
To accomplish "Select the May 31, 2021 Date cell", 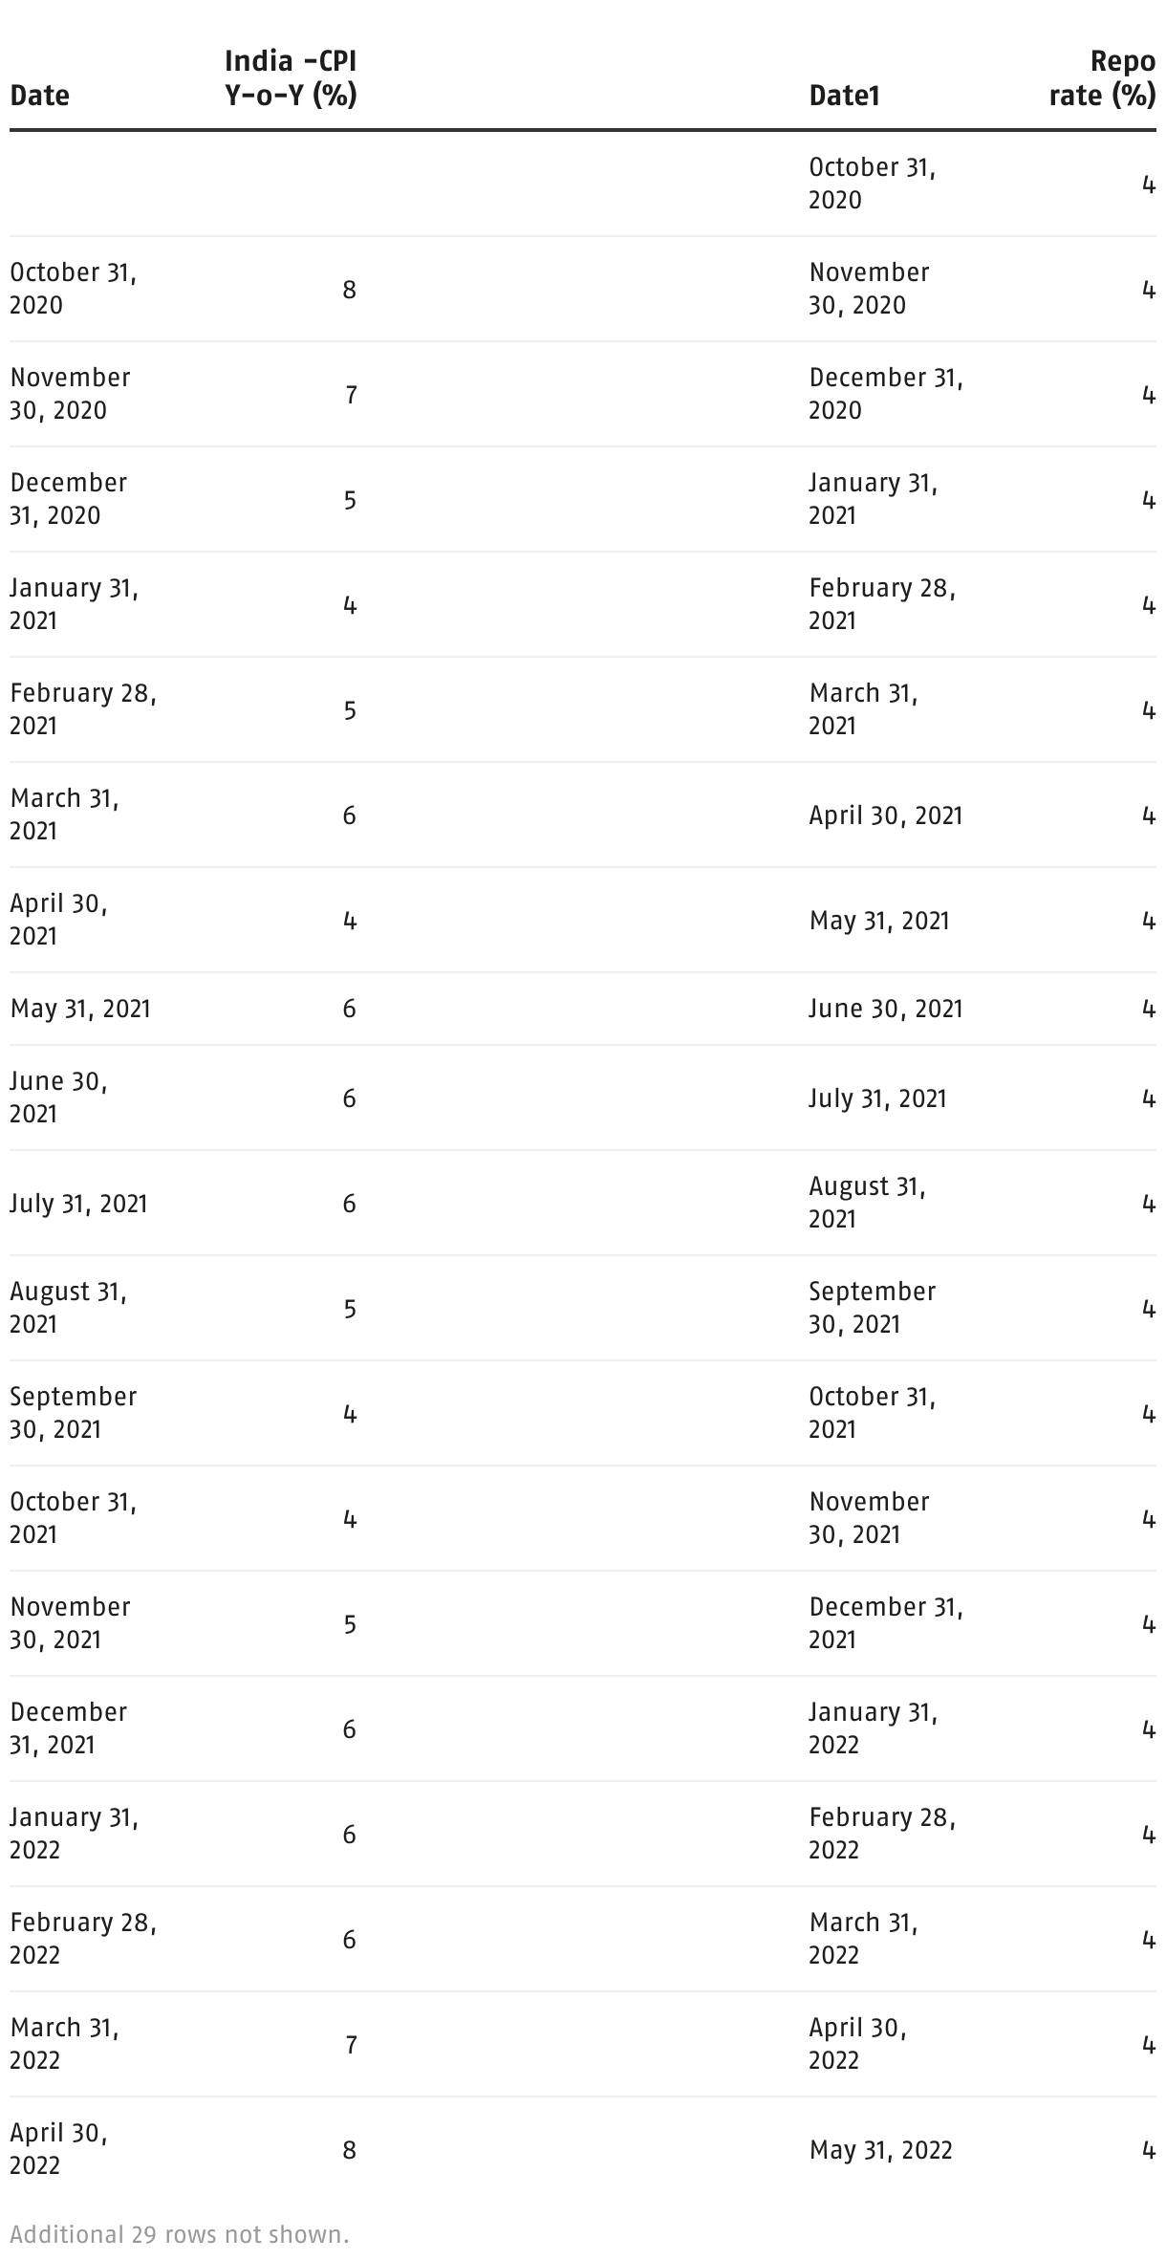I will click(x=80, y=1010).
